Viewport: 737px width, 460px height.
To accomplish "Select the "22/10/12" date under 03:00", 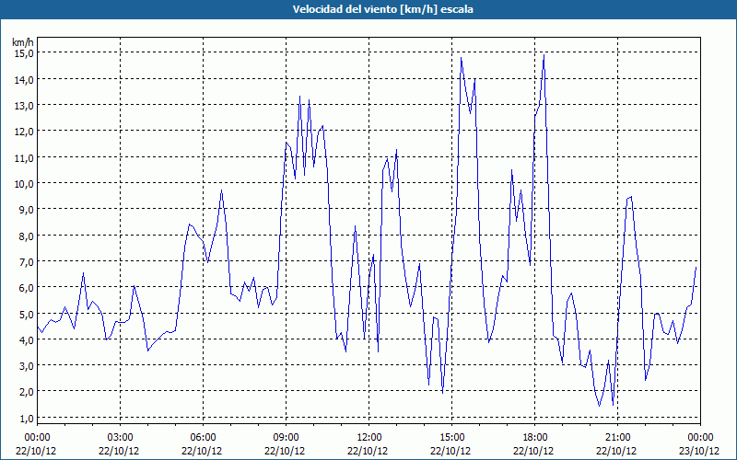I will coord(119,451).
